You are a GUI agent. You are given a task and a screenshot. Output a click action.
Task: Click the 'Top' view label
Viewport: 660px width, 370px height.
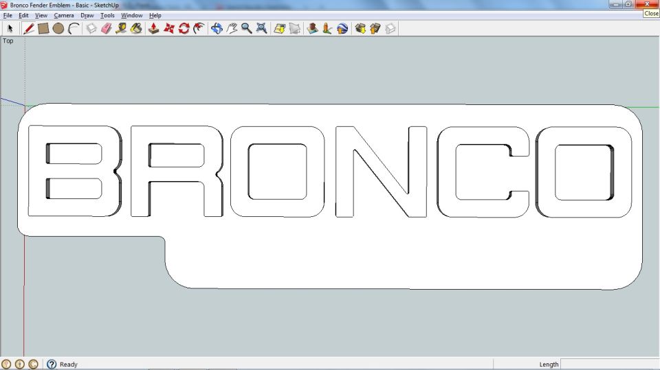click(8, 41)
